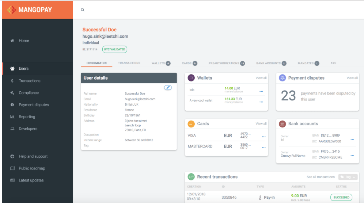Viewport: 364px width, 206px height.
Task: Click the AMOUNTS column header
Action: pos(298,187)
